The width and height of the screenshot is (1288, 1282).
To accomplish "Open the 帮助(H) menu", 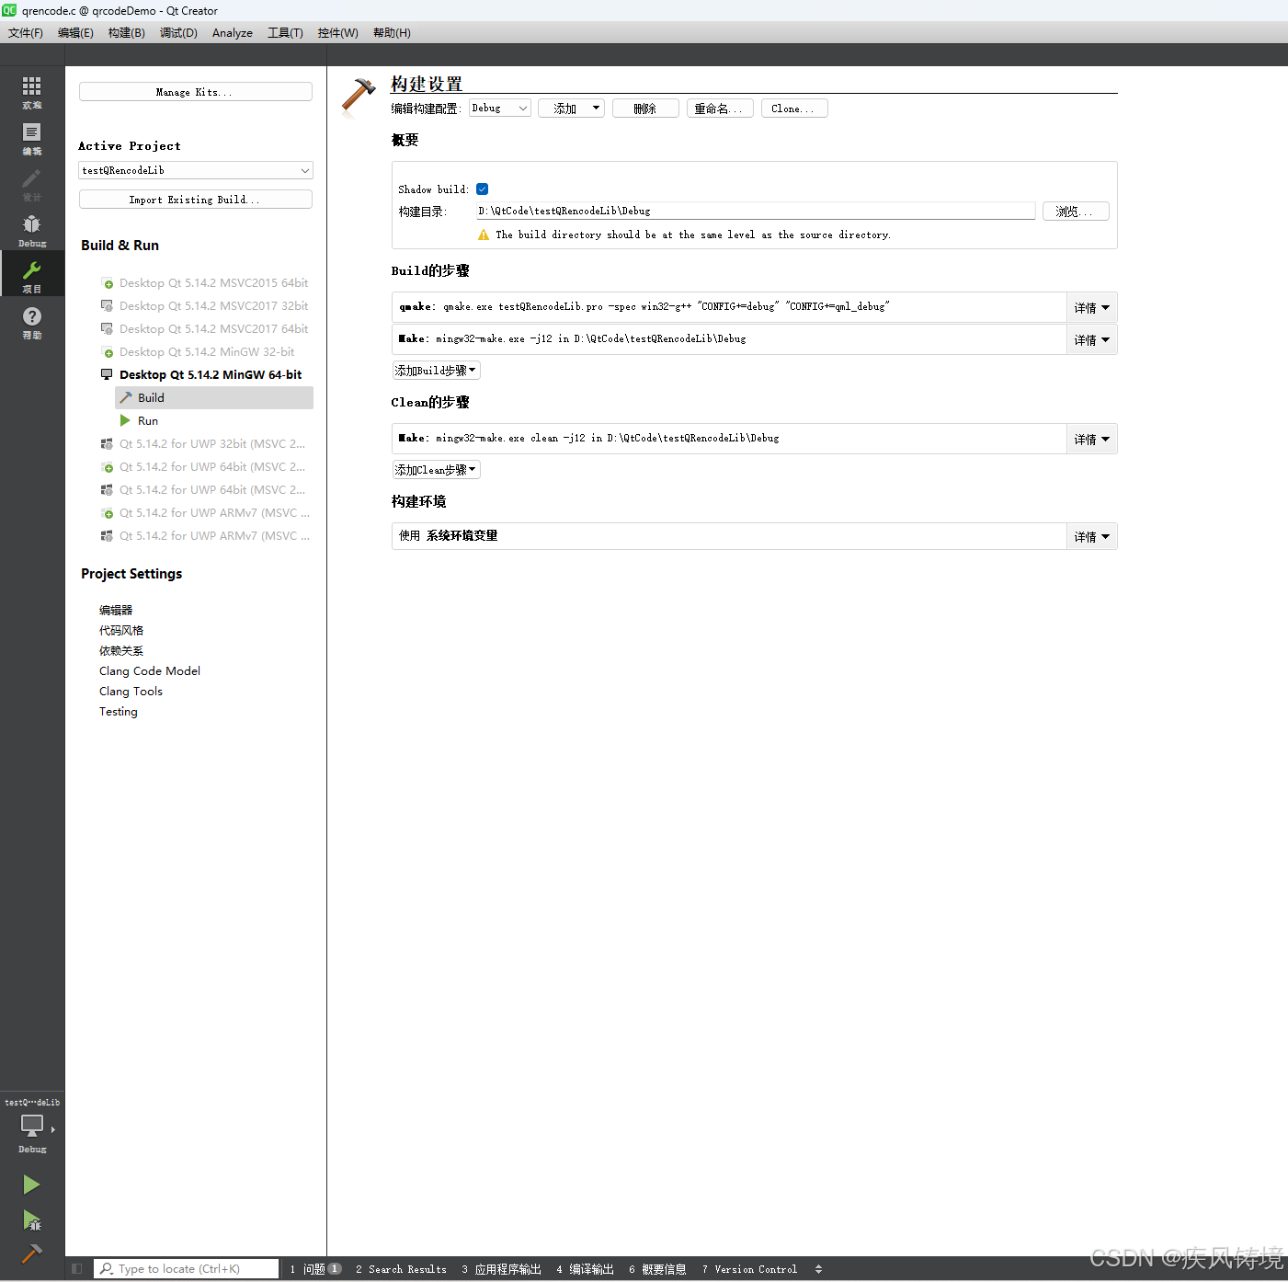I will [392, 32].
